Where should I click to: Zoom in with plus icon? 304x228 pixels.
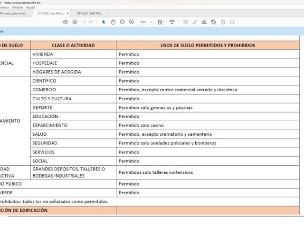coord(132,22)
